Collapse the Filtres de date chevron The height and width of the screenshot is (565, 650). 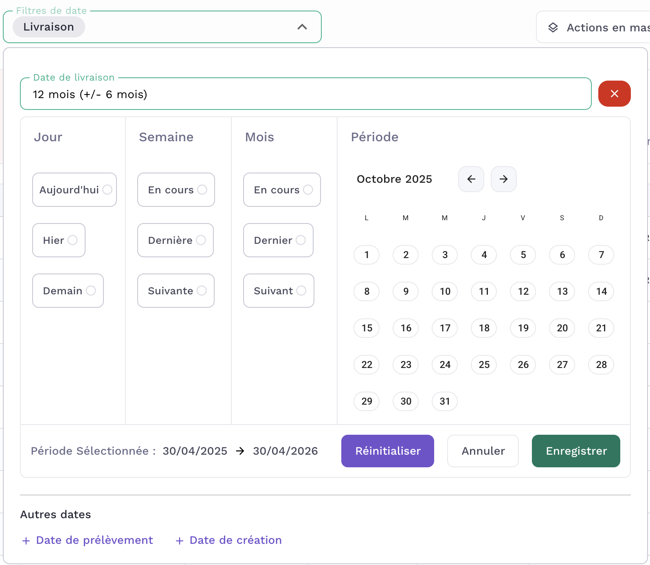tap(302, 27)
